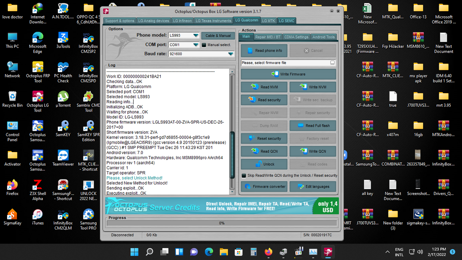Click Windows Start button on taskbar
Image resolution: width=462 pixels, height=260 pixels.
(134, 252)
